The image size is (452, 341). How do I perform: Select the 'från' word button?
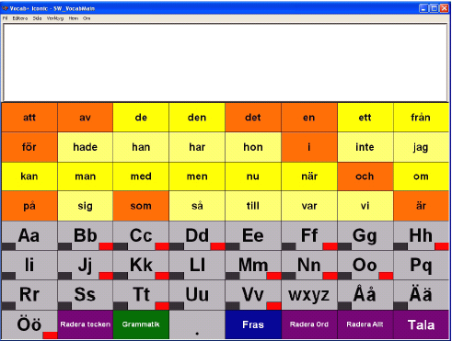(x=421, y=118)
